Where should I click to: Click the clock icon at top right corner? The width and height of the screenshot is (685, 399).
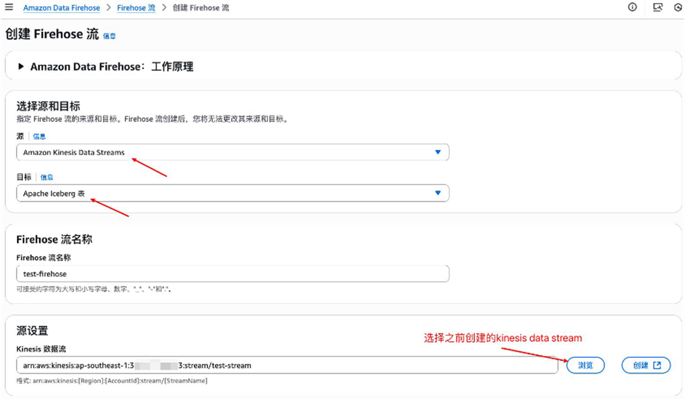pos(678,7)
